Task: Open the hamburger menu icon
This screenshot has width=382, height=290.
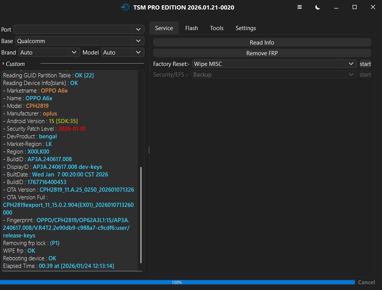Action: tap(299, 7)
